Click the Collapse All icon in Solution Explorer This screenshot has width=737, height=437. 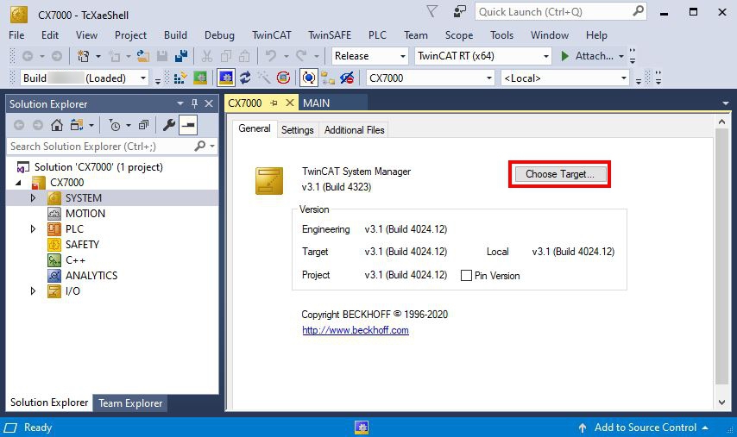pos(143,125)
